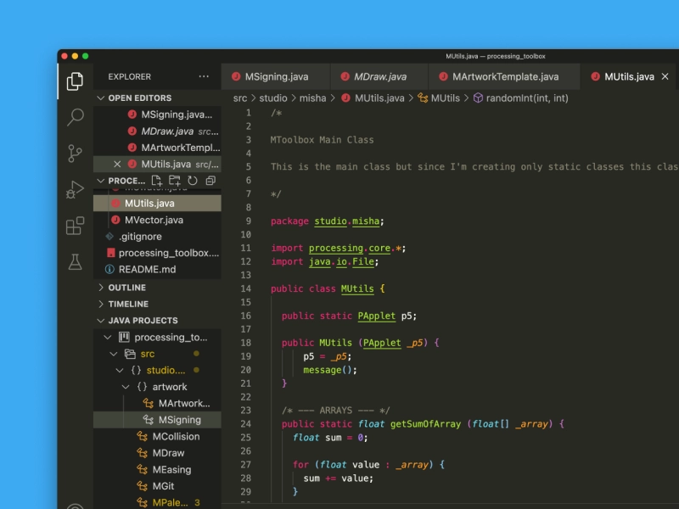Close MUtils.java in Open Editors list

[117, 164]
